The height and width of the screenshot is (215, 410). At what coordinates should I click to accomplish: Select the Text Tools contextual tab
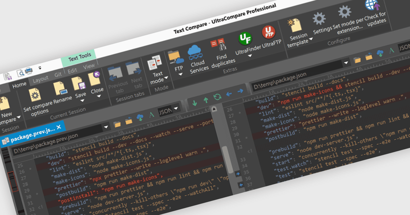80,57
